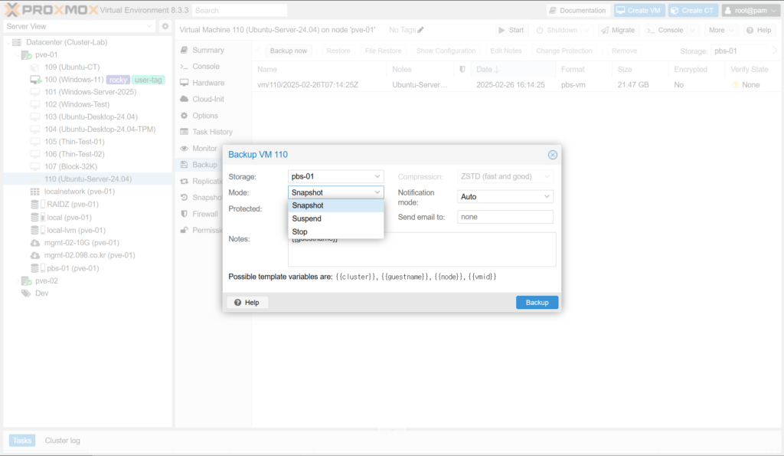Open the Documentation link in the header
The image size is (784, 456).
click(578, 11)
